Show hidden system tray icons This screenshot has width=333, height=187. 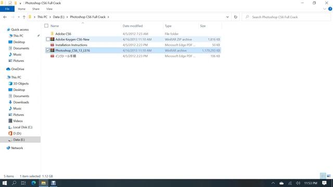click(x=273, y=183)
